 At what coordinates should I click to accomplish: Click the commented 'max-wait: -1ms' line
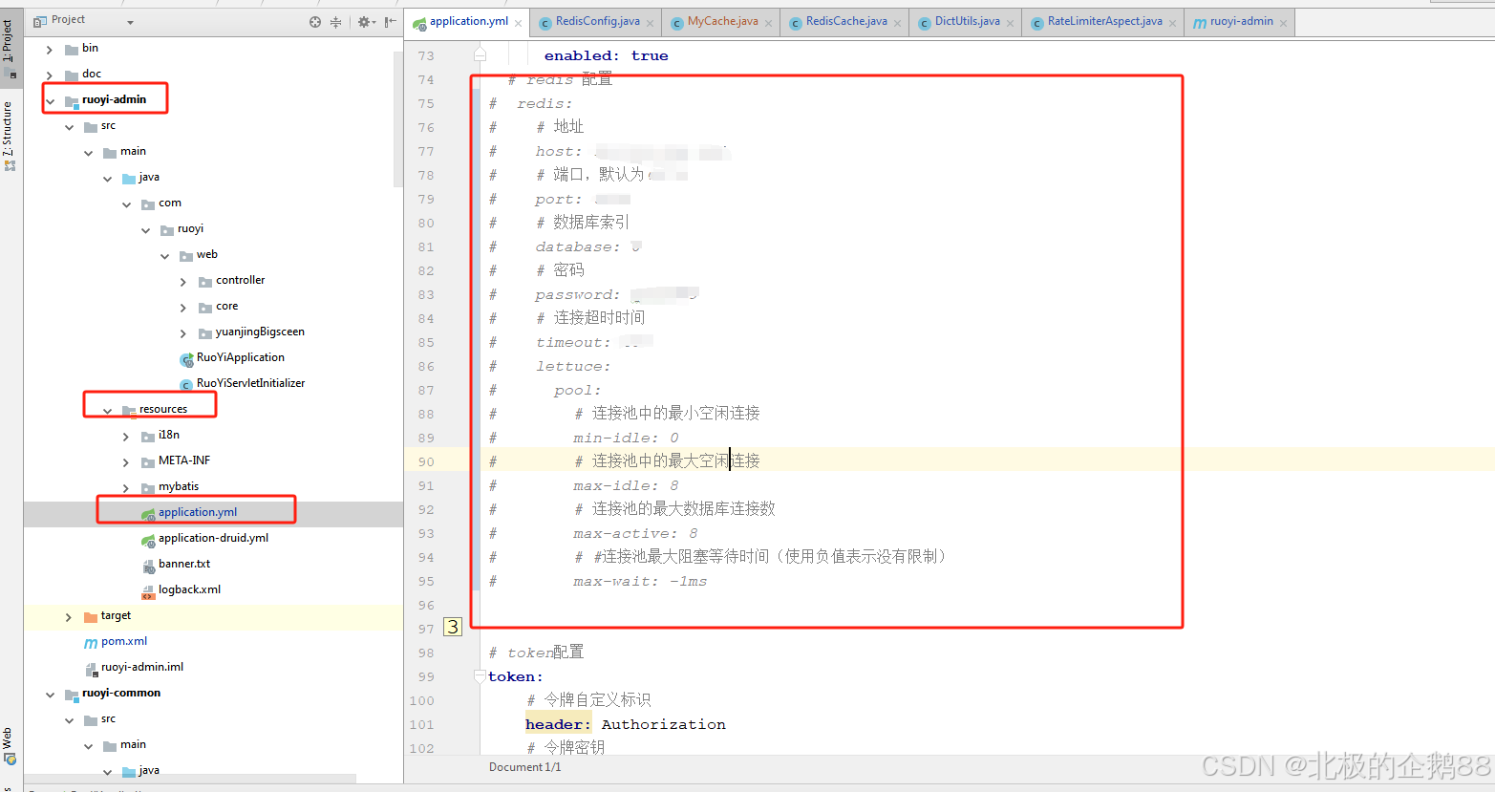(639, 581)
